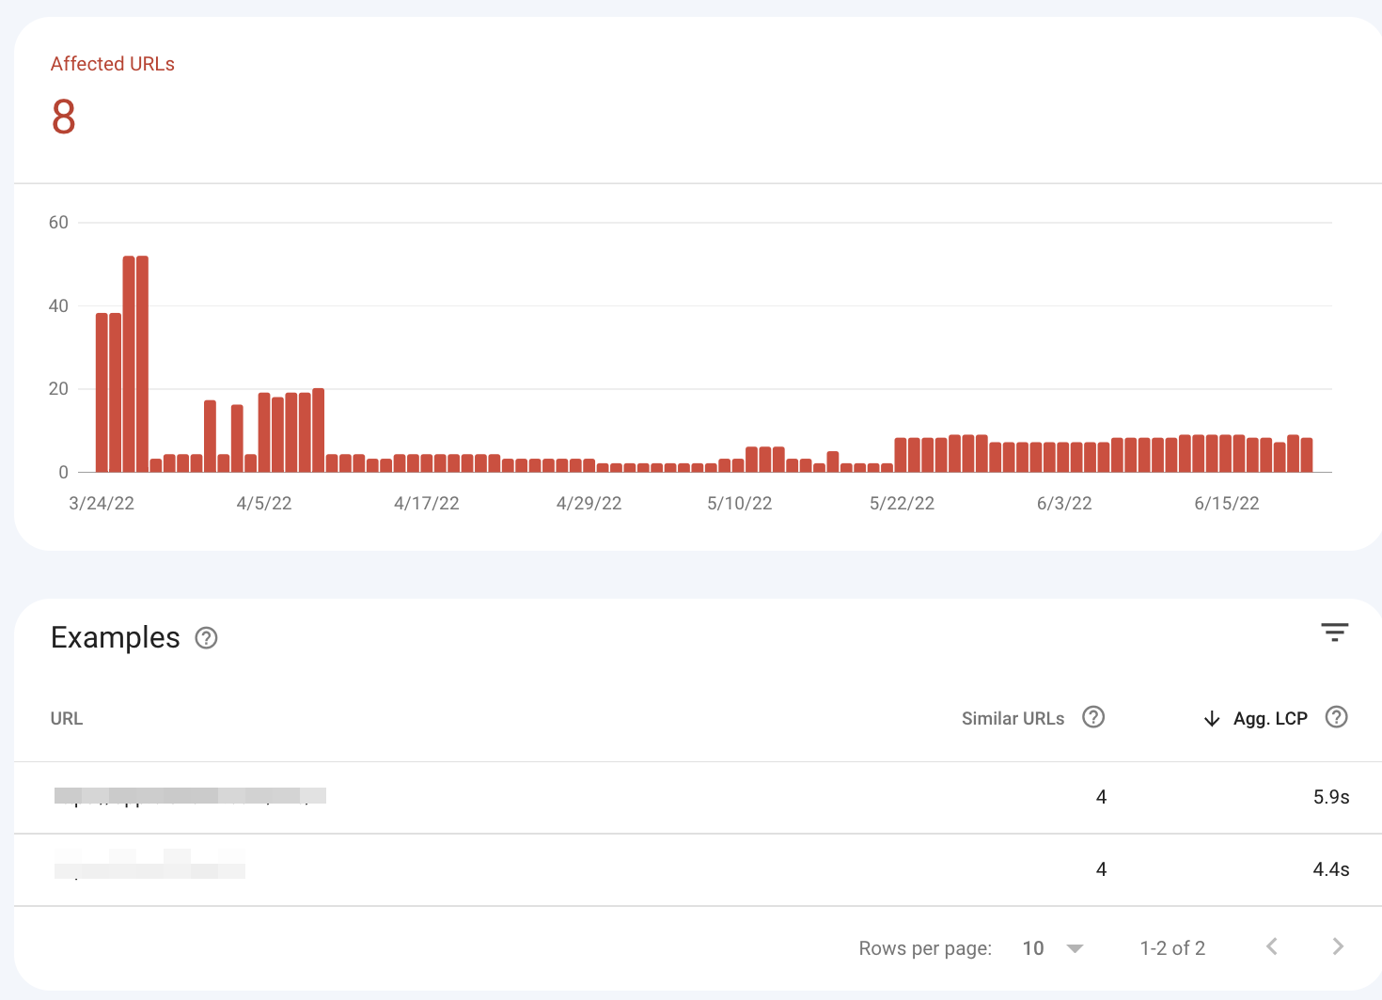The height and width of the screenshot is (1000, 1382).
Task: Open the Examples help icon
Action: (x=206, y=638)
